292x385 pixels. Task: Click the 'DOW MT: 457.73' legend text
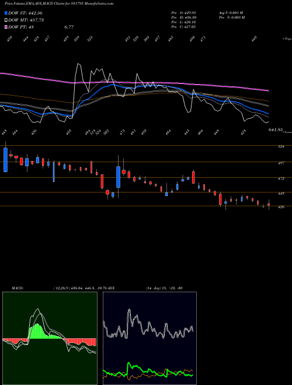coord(26,20)
